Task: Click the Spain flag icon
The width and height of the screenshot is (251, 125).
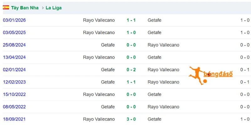Action: (x=6, y=7)
